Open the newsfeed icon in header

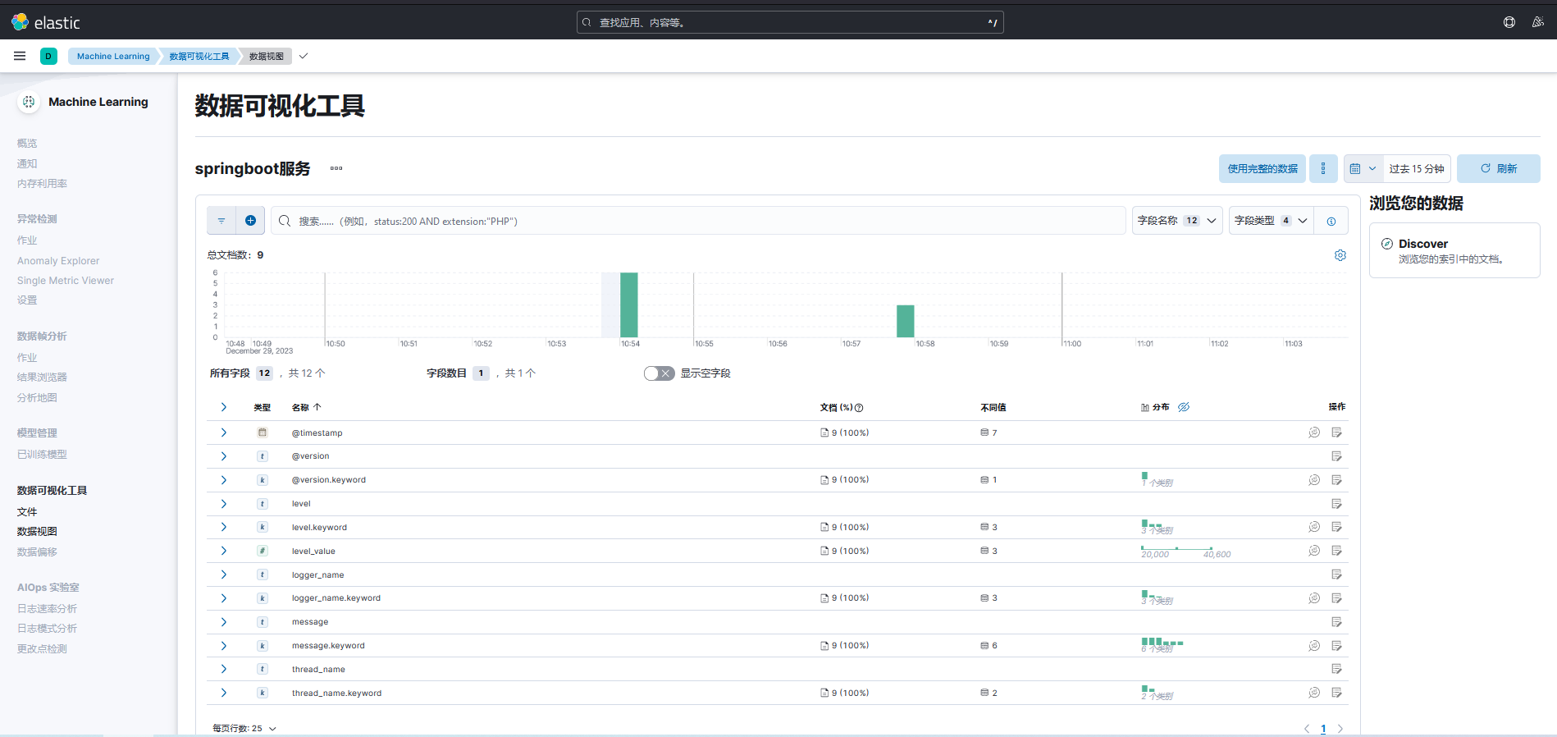[1537, 22]
